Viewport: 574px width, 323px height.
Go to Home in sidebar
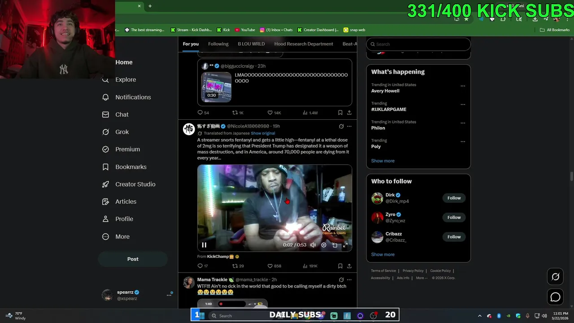124,62
